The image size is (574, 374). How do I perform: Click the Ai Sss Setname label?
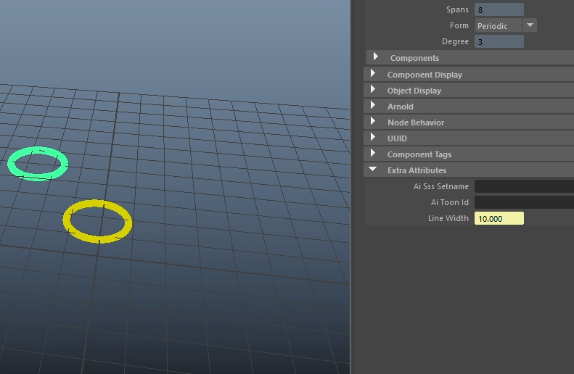click(x=440, y=186)
